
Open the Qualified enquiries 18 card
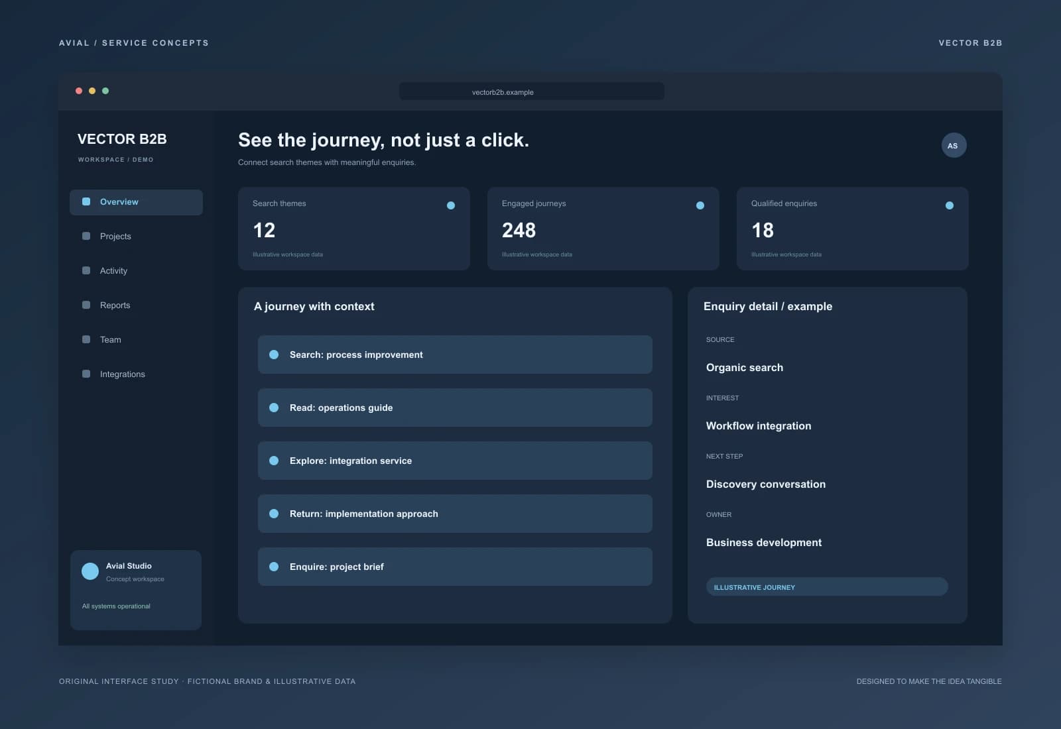point(853,229)
